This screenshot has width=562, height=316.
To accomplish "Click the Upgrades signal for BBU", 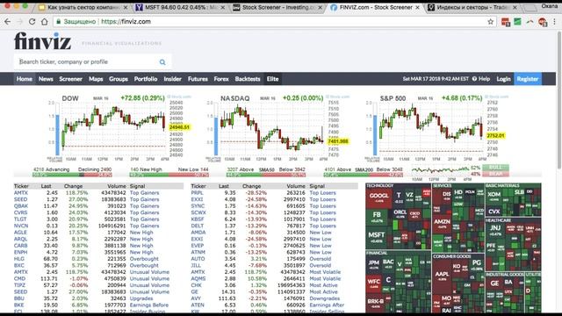I will 140,298.
